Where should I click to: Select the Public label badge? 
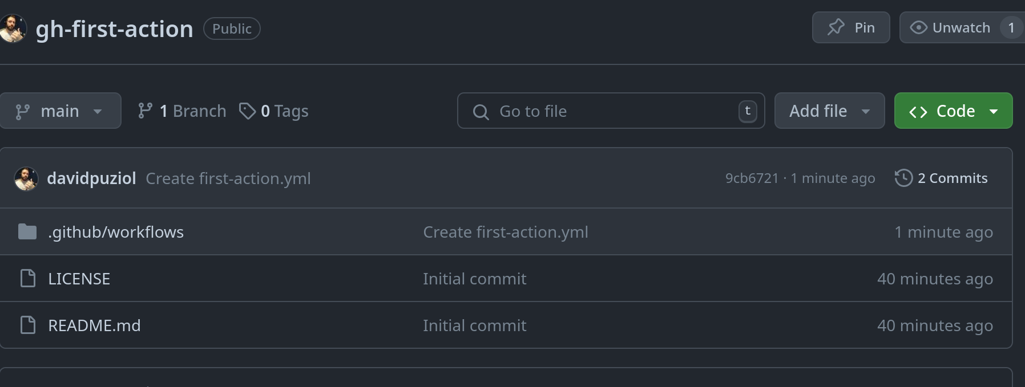click(x=232, y=28)
